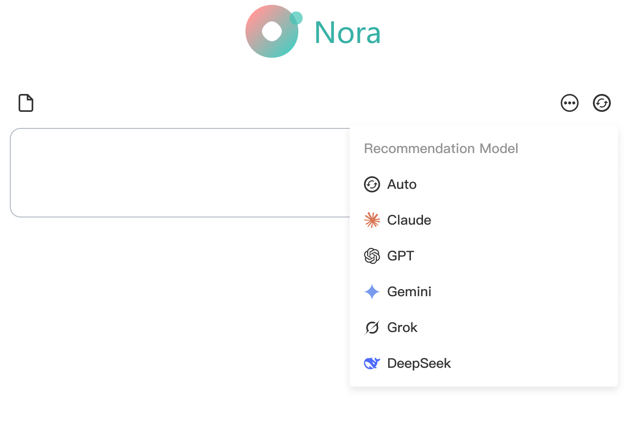Image resolution: width=626 pixels, height=434 pixels.
Task: Choose DeepSeek as the model
Action: 419,363
